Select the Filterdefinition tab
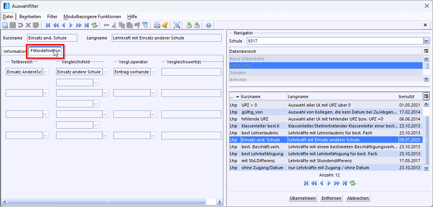 coord(46,51)
